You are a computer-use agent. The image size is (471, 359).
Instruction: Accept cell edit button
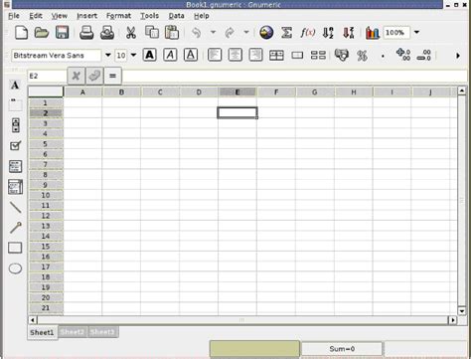[94, 76]
